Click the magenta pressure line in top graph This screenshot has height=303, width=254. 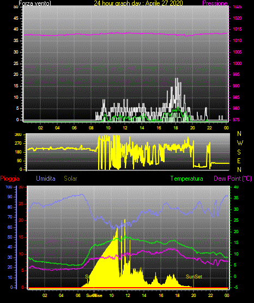click(x=125, y=34)
